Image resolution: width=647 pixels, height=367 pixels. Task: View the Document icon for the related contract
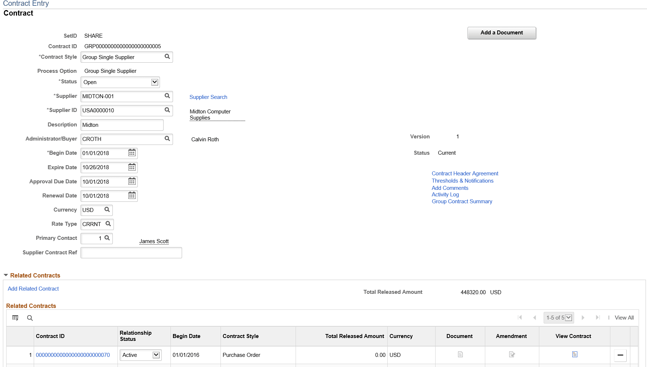click(x=460, y=354)
